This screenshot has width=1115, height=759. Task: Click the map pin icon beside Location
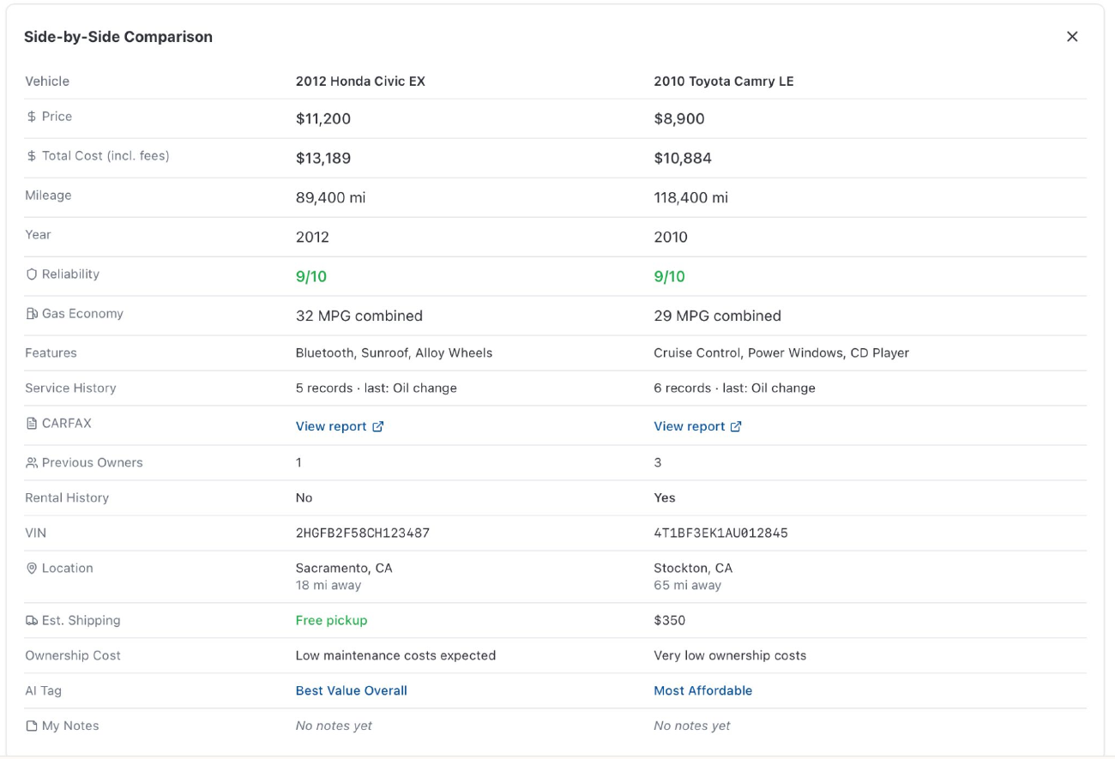pos(32,569)
